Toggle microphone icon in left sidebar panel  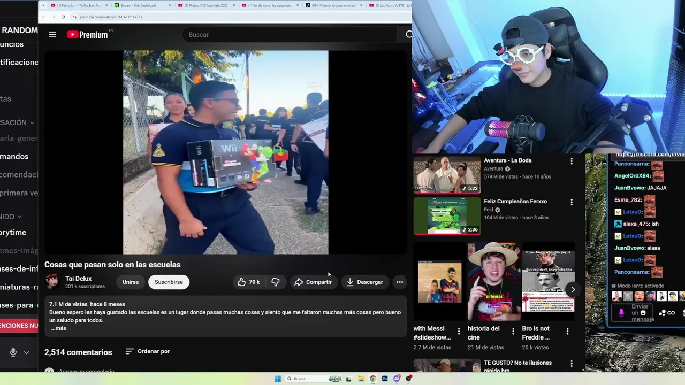pyautogui.click(x=13, y=352)
